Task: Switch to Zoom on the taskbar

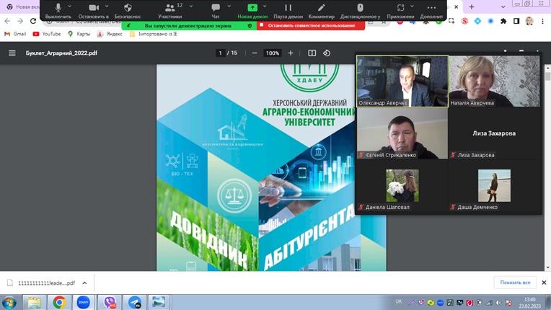Action: click(83, 302)
